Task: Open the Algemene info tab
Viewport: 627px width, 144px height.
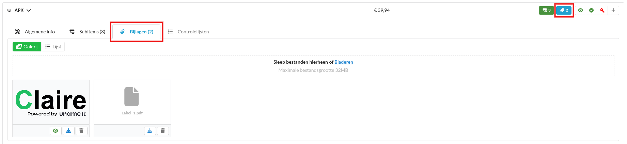Action: (x=35, y=32)
